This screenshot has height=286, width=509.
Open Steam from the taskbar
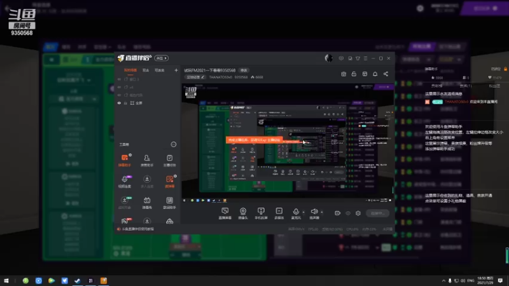(77, 280)
